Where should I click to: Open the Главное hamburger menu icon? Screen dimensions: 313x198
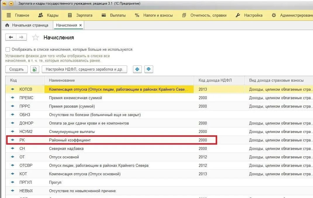pos(9,15)
